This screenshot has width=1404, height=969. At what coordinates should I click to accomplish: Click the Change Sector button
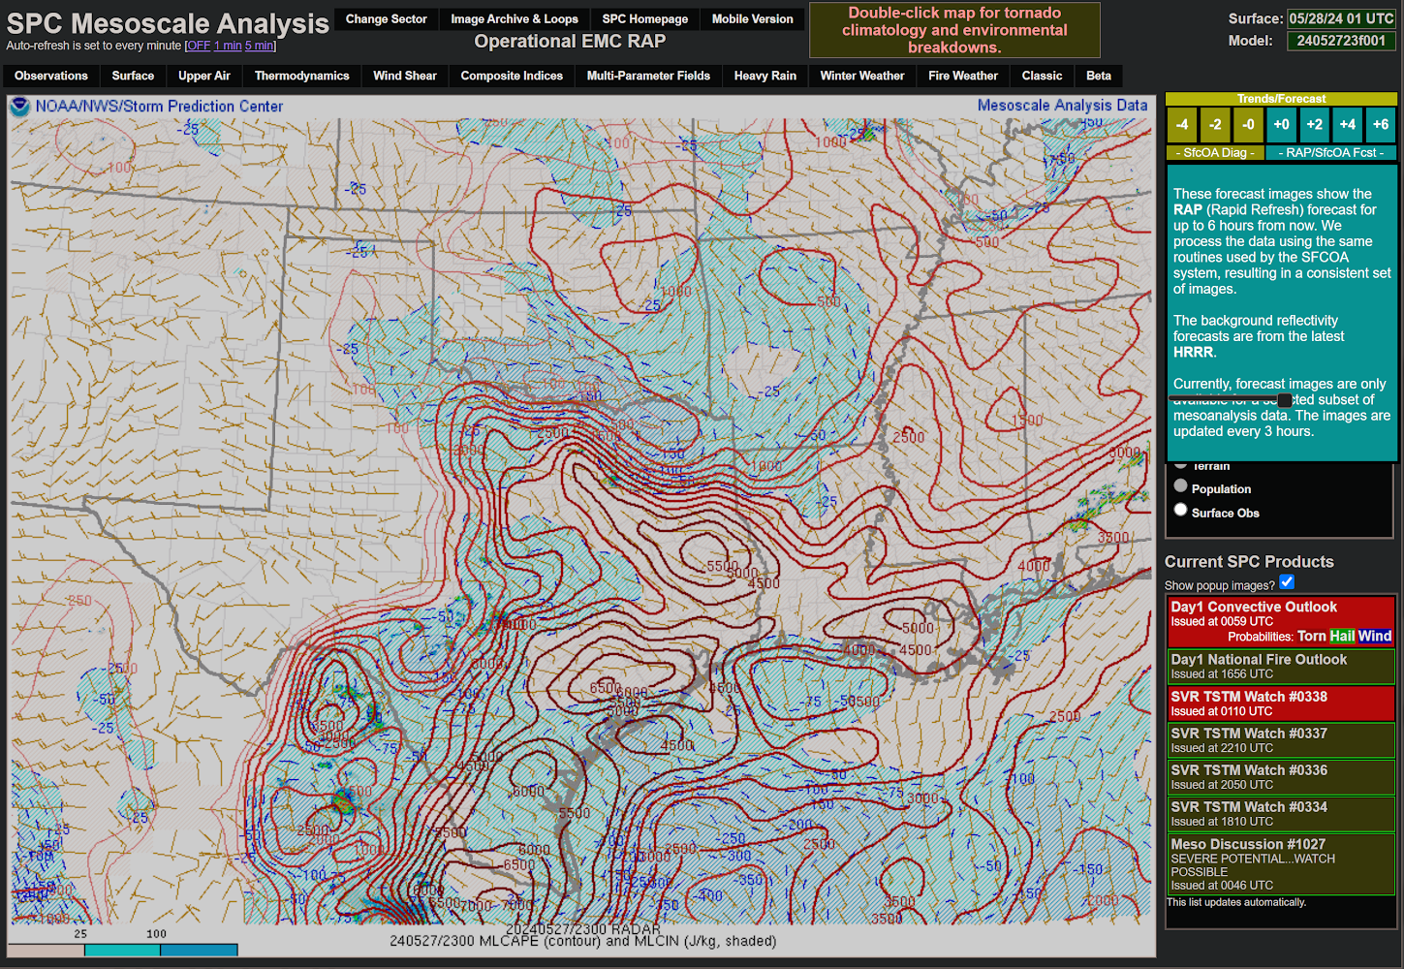point(386,19)
